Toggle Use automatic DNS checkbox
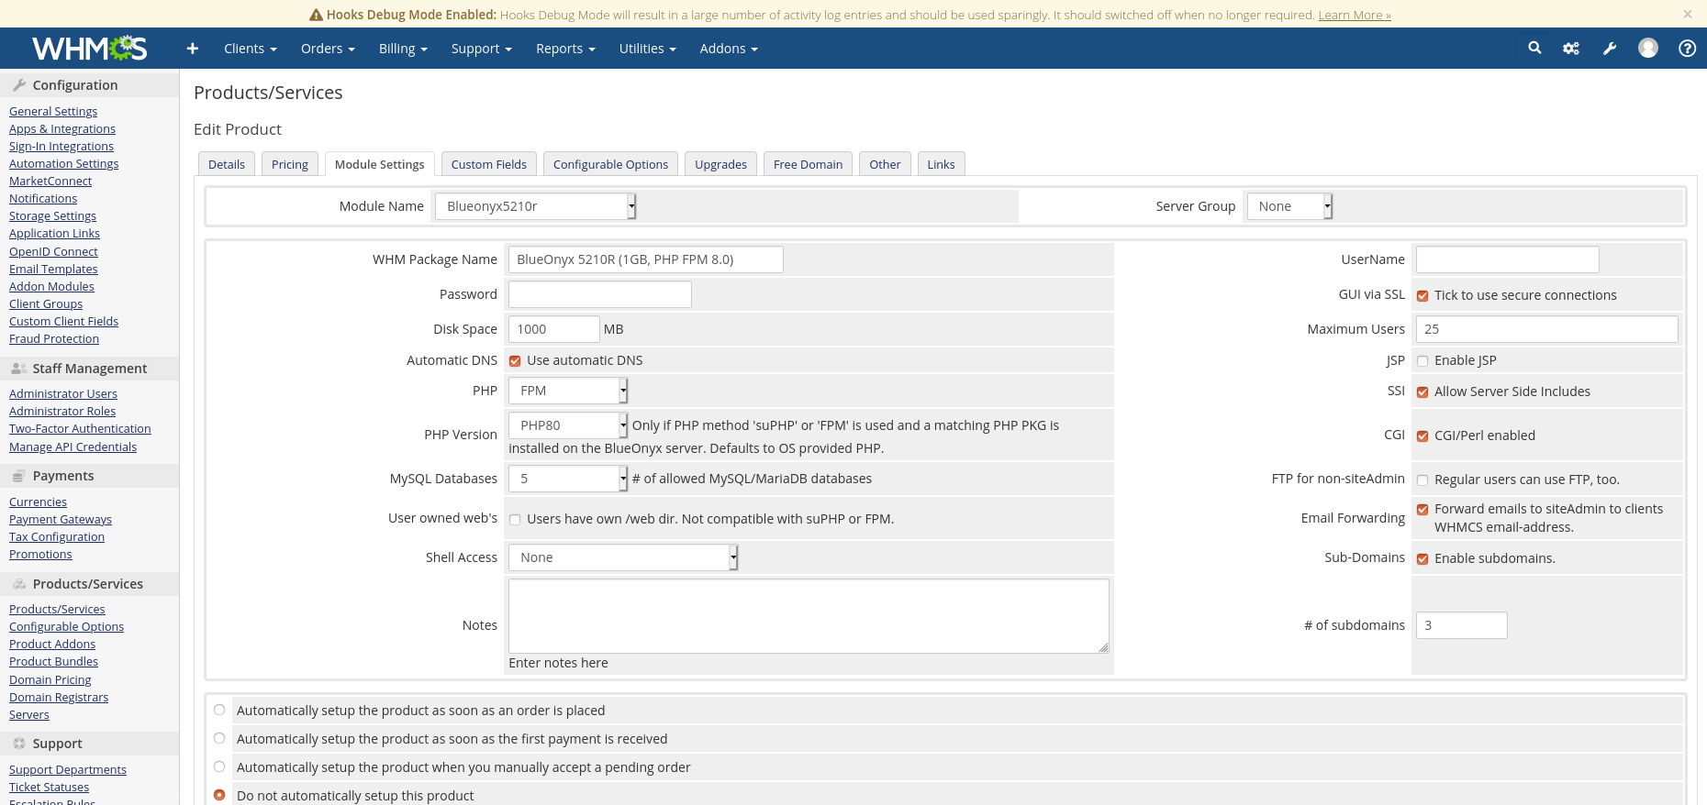 tap(515, 361)
